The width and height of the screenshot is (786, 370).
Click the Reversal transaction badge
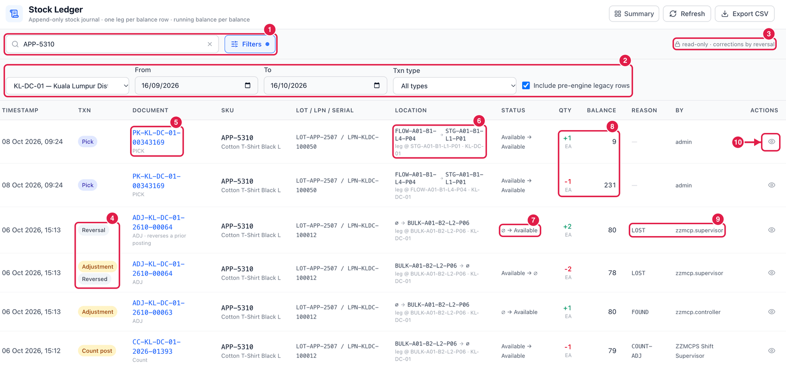[x=93, y=230]
